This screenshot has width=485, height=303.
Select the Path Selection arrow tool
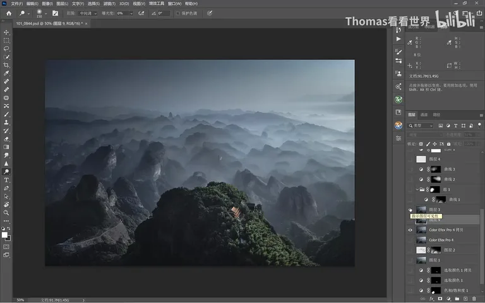[x=6, y=196]
